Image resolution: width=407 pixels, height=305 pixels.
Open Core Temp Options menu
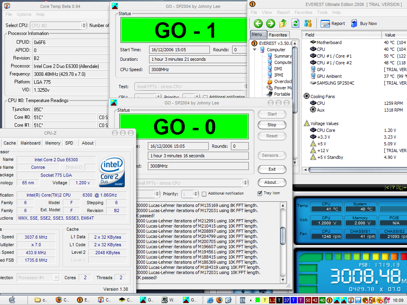coord(24,15)
